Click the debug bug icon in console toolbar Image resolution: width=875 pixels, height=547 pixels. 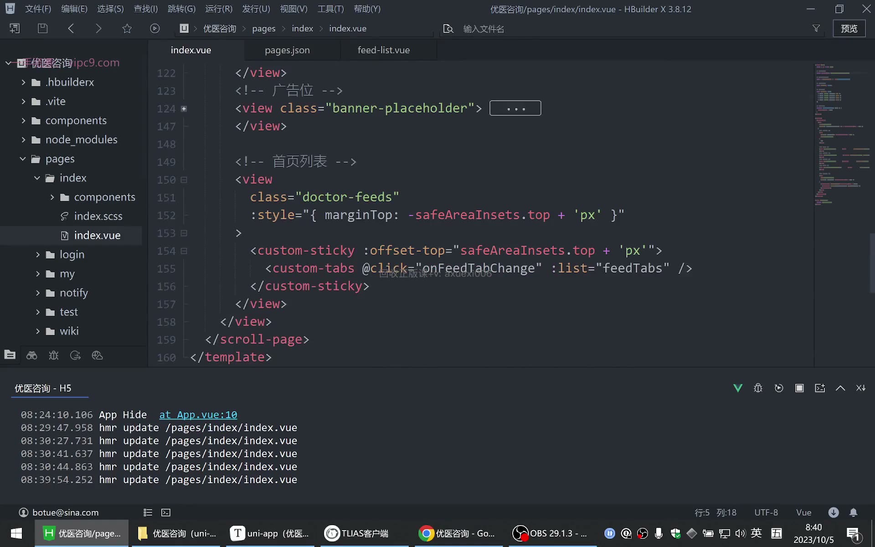pos(758,388)
